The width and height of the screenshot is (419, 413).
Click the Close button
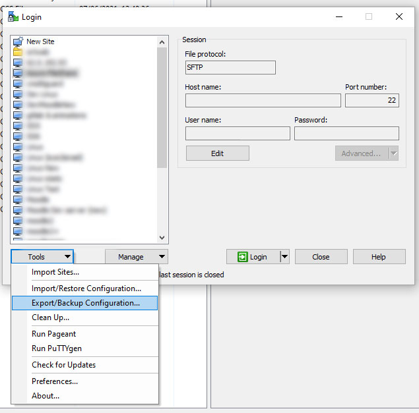321,257
